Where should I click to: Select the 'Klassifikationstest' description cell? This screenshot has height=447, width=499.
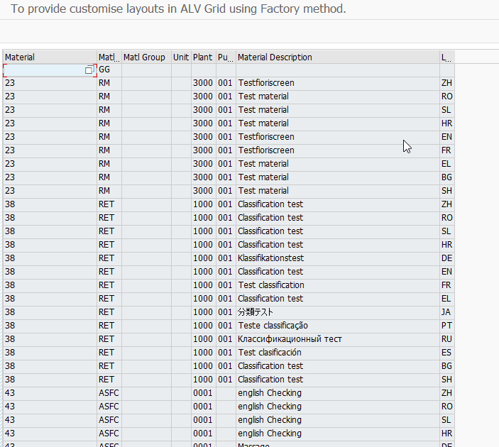click(x=338, y=258)
